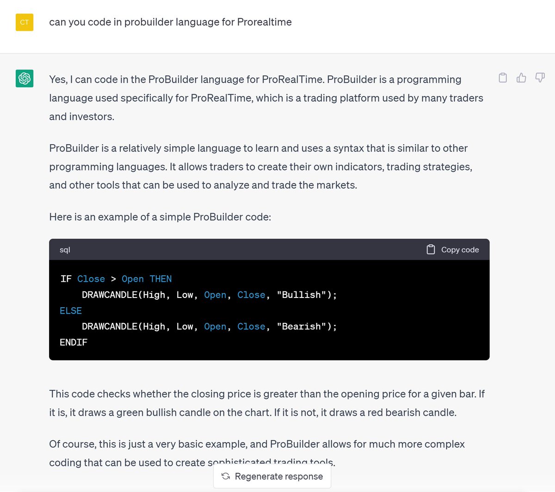Give the response a thumbs up
The image size is (555, 492).
[x=521, y=78]
